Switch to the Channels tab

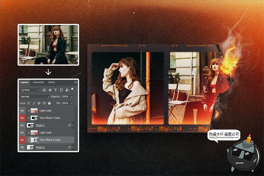coord(38,82)
